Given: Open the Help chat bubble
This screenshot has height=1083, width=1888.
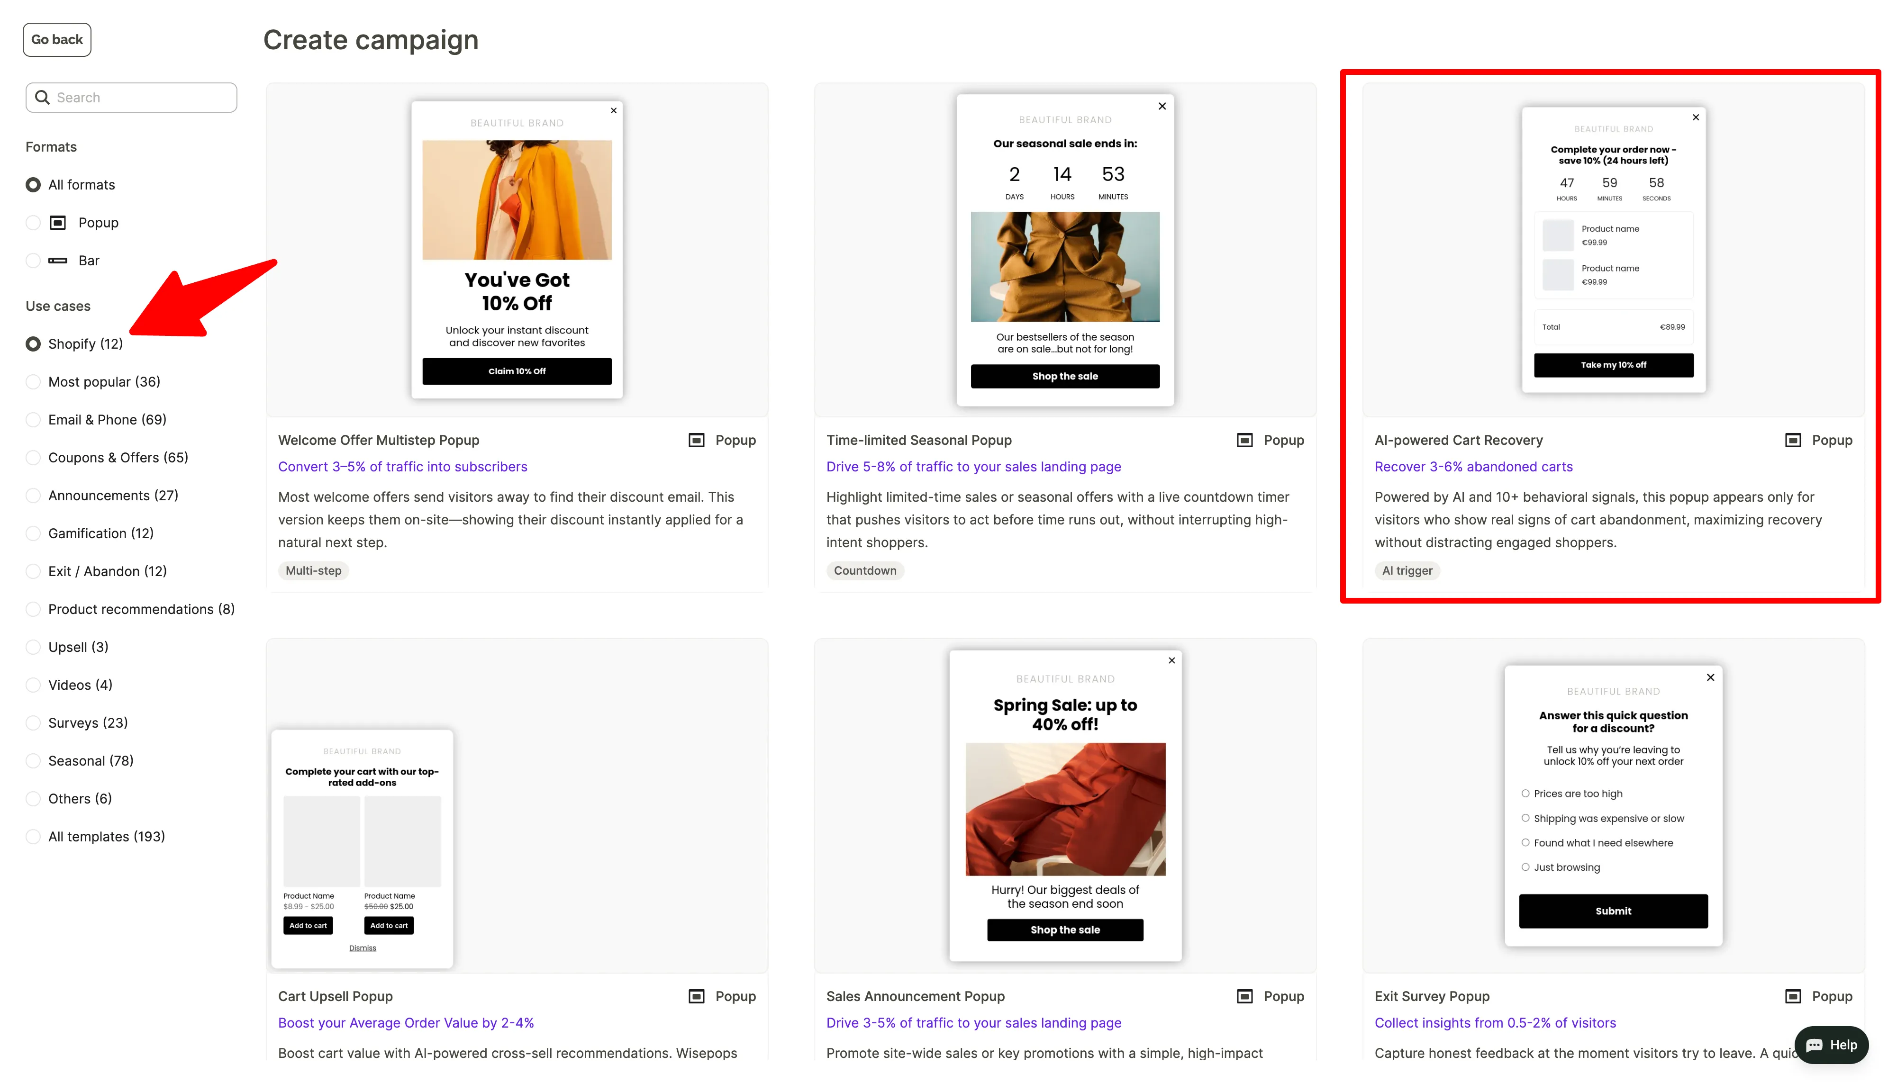Looking at the screenshot, I should coord(1832,1044).
